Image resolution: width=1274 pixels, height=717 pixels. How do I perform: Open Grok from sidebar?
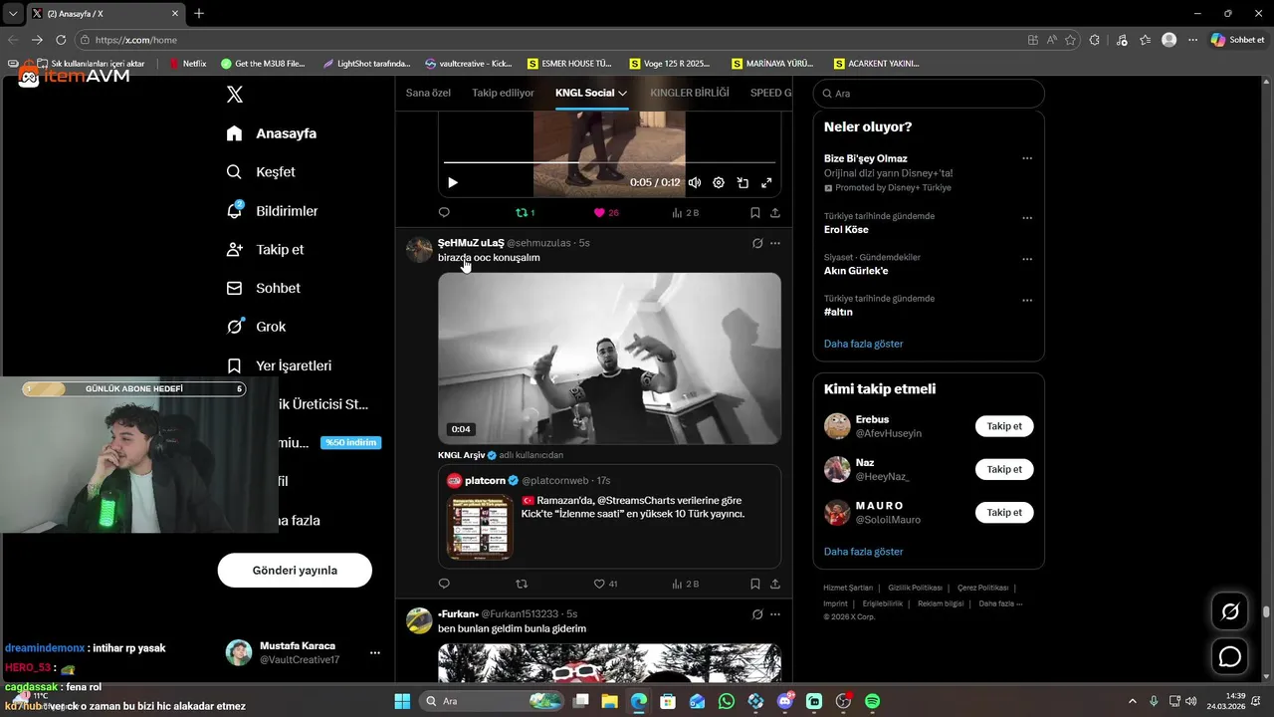pos(257,327)
